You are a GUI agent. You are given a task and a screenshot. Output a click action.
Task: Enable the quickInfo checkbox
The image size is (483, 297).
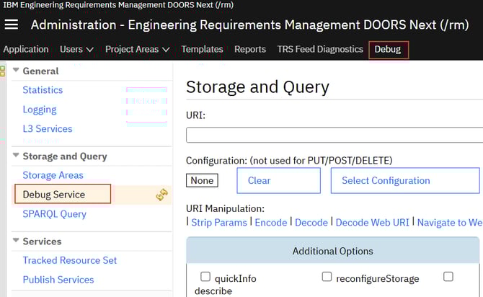(x=205, y=277)
